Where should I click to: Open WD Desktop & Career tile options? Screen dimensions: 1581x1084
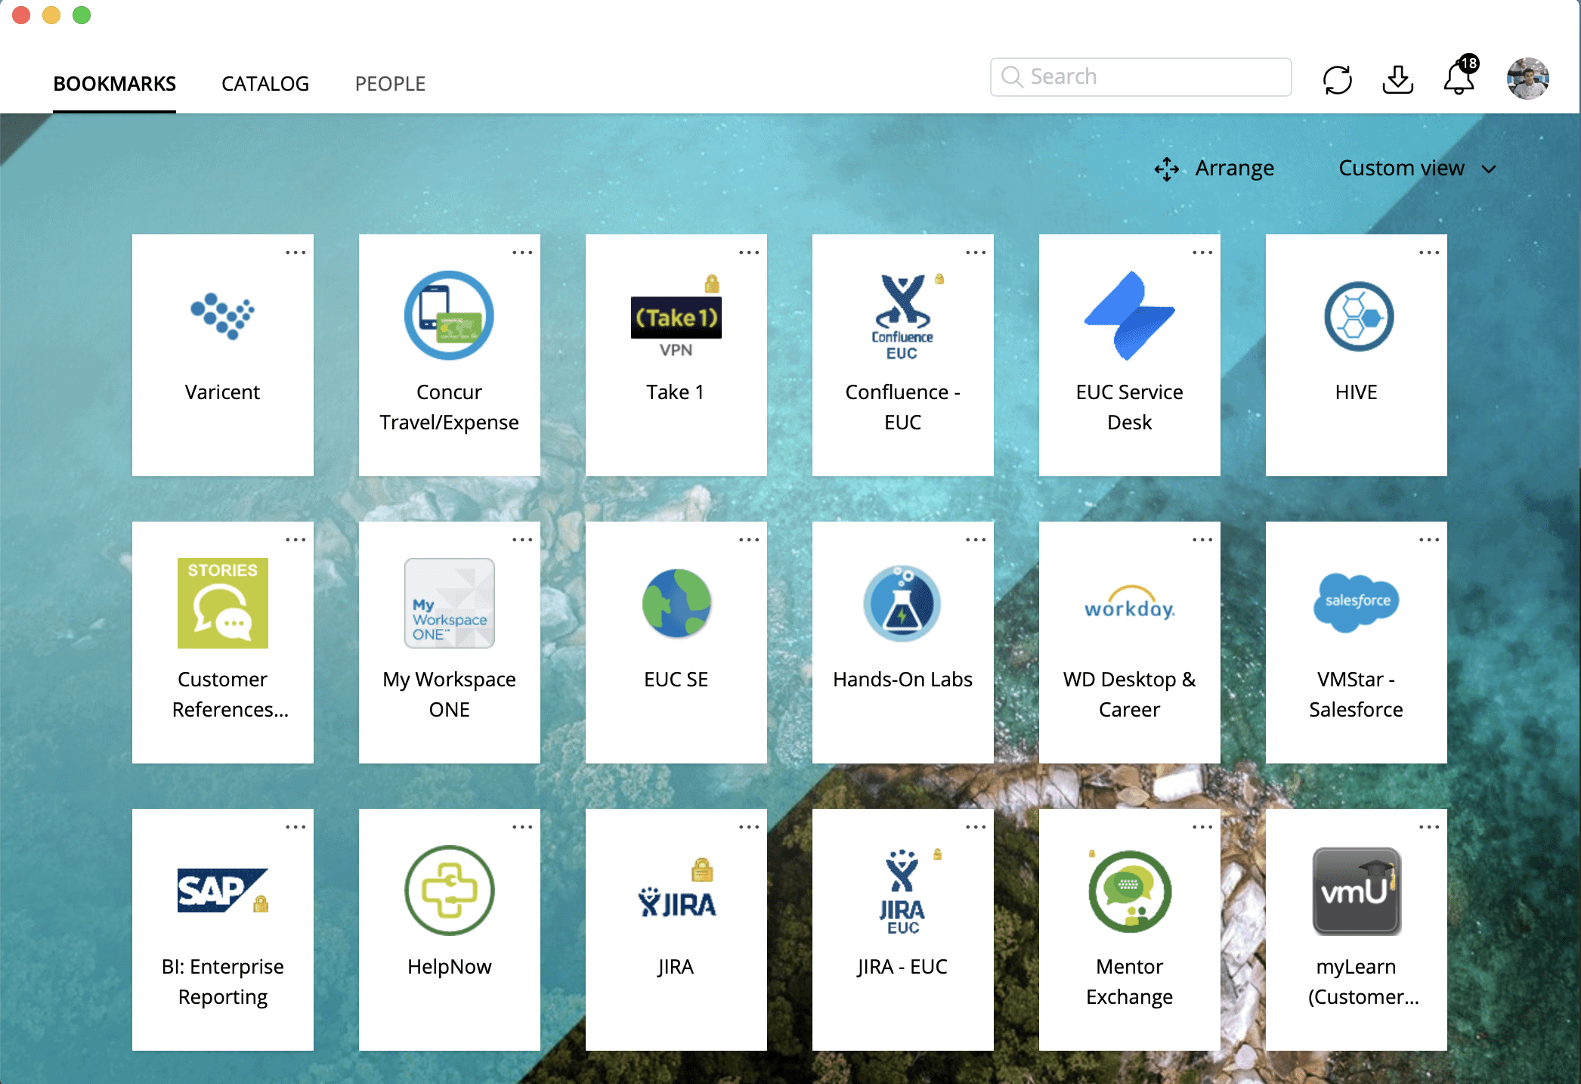(1202, 540)
